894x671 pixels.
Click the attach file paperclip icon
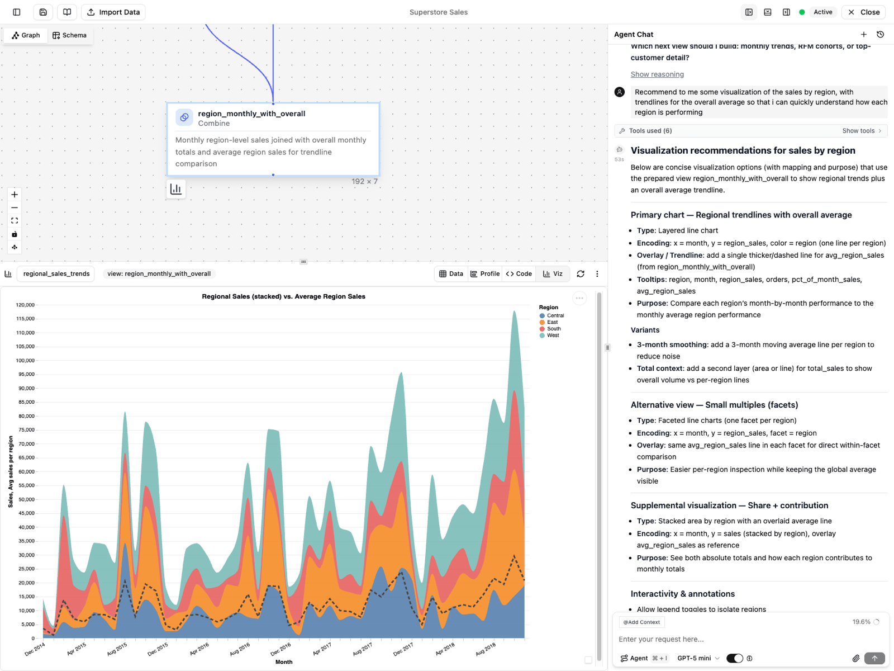point(855,658)
